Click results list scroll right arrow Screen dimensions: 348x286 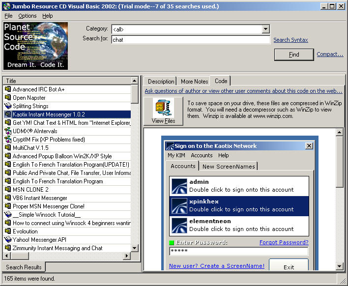127,256
